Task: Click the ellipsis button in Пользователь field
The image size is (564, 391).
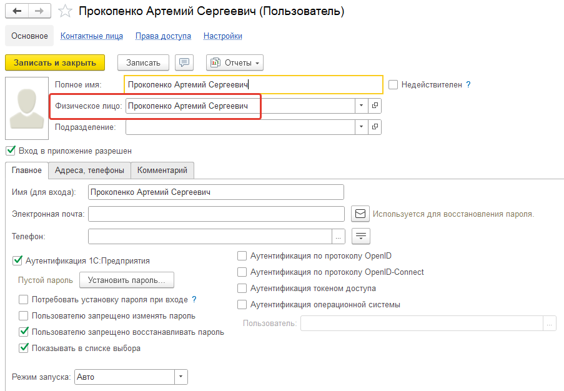Action: pyautogui.click(x=549, y=324)
